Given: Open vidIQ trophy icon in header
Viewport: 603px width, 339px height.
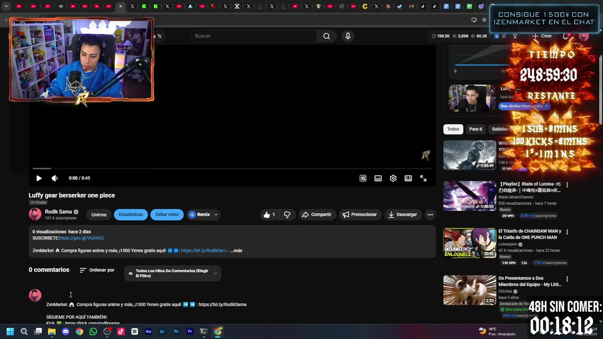Looking at the screenshot, I should (515, 36).
